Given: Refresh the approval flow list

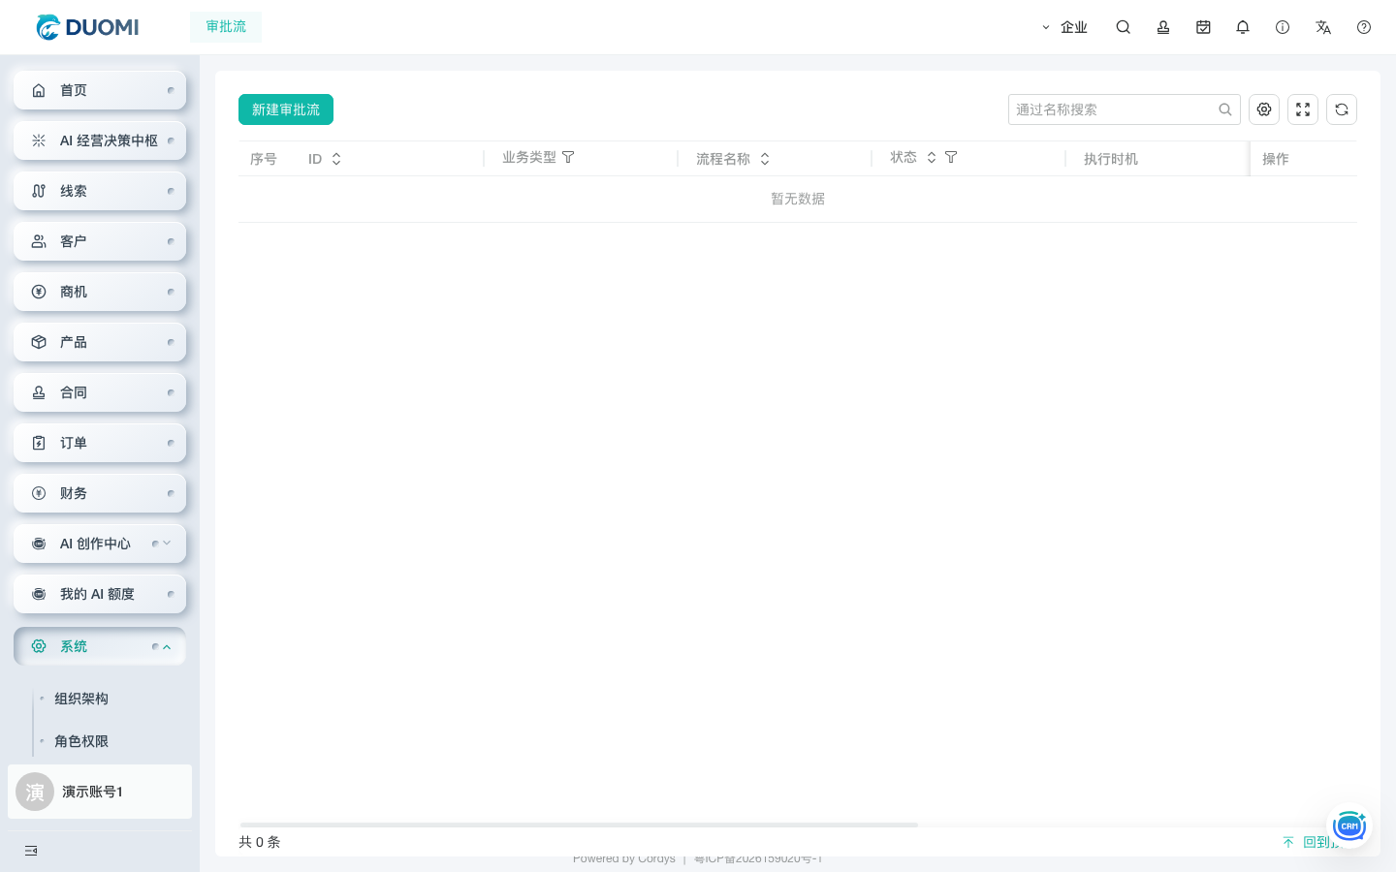Looking at the screenshot, I should click(1342, 109).
